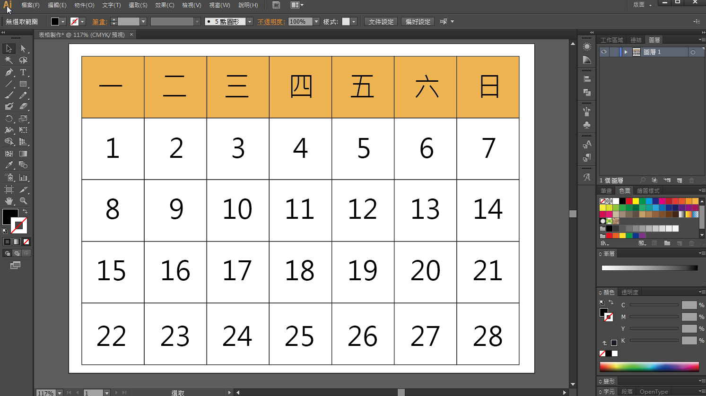Screen dimensions: 706x396
Task: Select the Lasso tool
Action: [23, 60]
